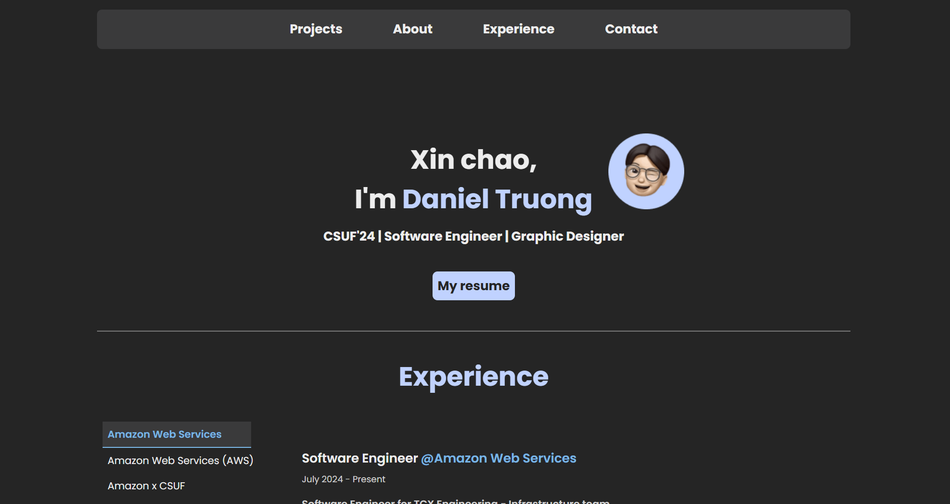This screenshot has width=950, height=504.
Task: Switch to the Amazon Web Services (AWS) entry
Action: [x=180, y=460]
